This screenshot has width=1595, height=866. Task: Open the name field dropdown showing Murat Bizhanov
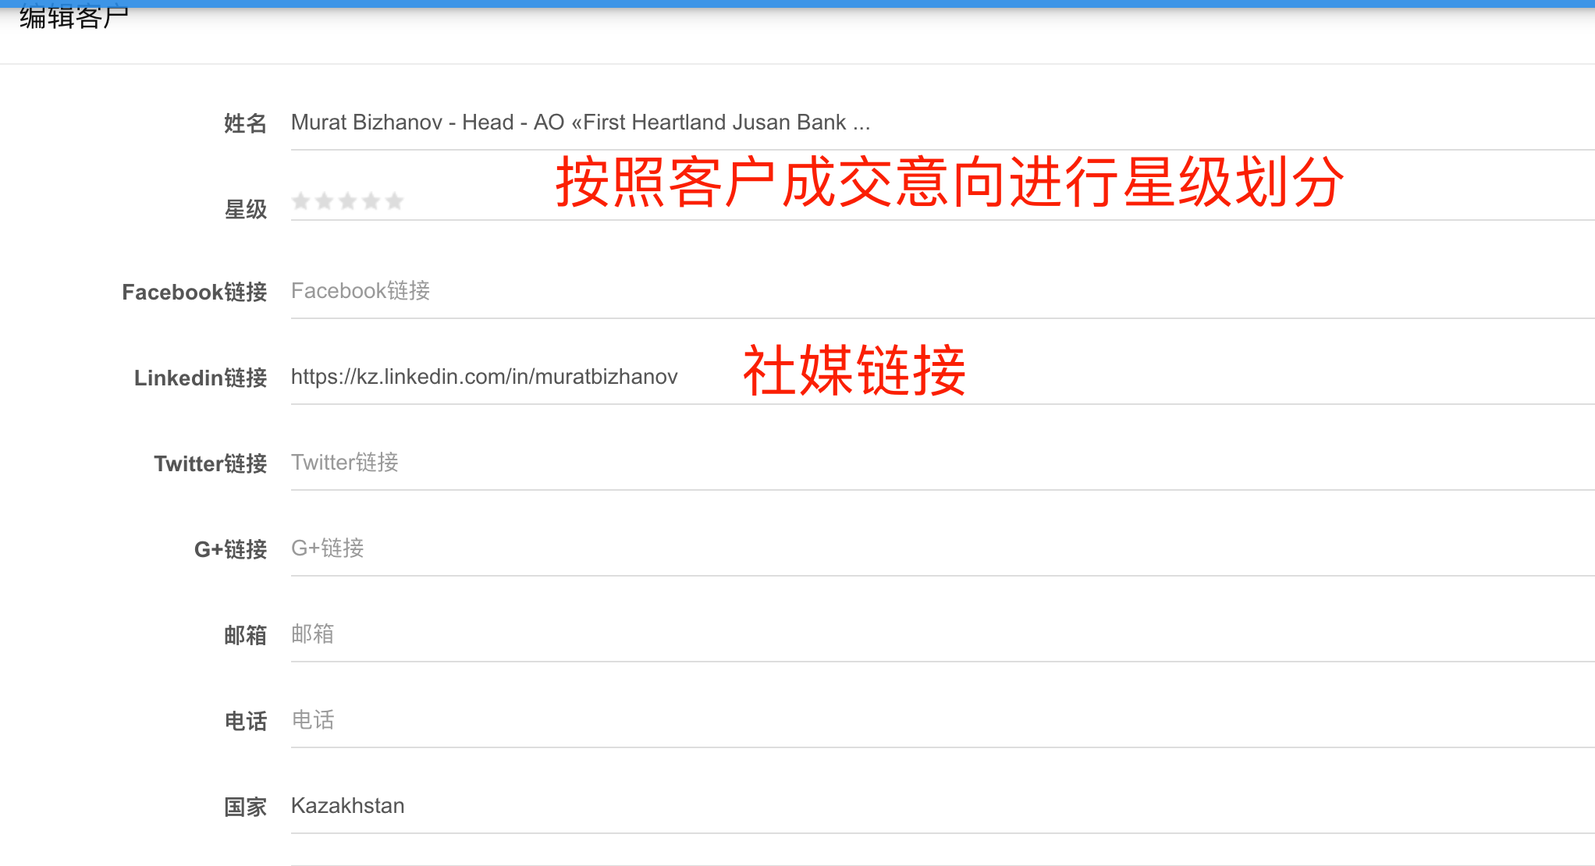581,122
